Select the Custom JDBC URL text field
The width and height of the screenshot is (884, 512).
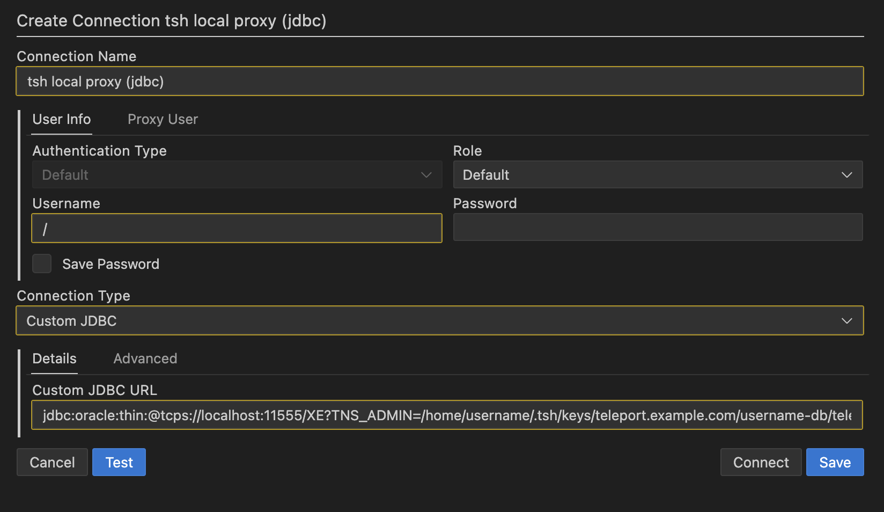[440, 415]
